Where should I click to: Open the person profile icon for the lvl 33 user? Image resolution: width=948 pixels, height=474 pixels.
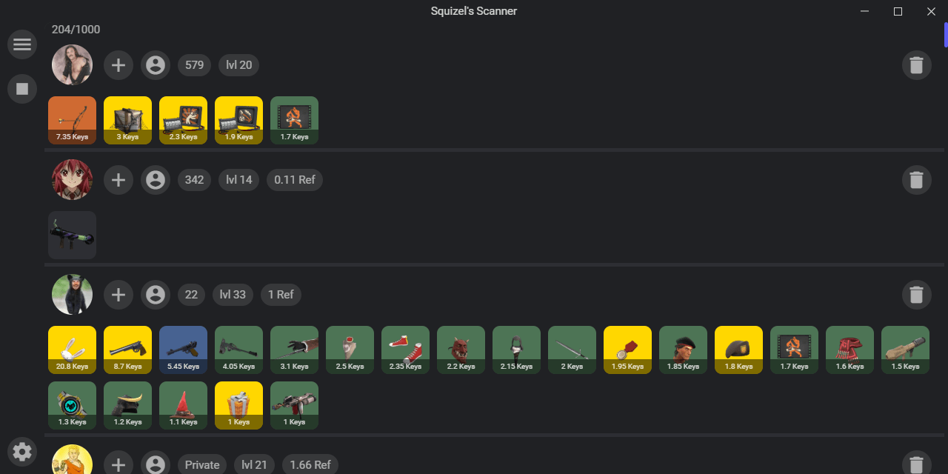(x=156, y=294)
